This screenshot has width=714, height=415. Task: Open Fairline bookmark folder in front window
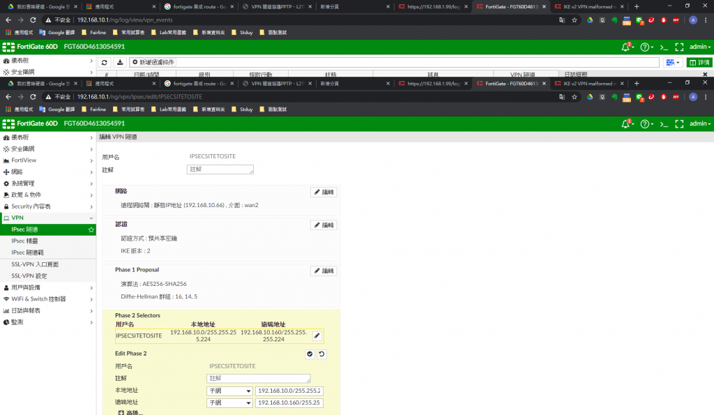[x=94, y=110]
